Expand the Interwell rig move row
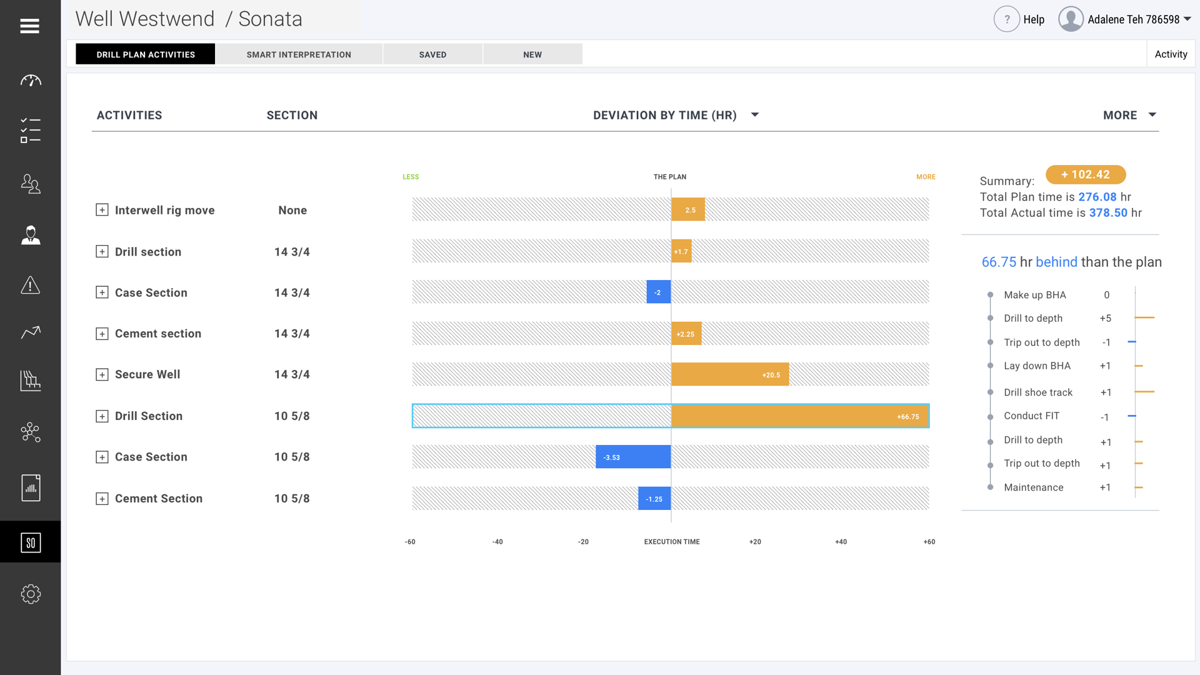Screen dimensions: 1200x675 102,210
